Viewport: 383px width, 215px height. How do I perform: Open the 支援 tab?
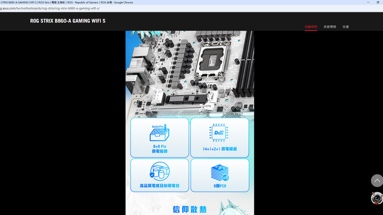tap(345, 27)
